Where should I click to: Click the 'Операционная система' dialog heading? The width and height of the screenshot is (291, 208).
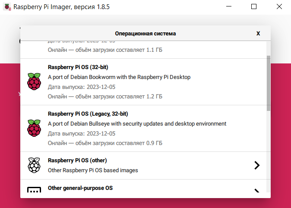pyautogui.click(x=145, y=34)
